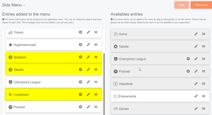
Task: Click the Save button
Action: (182, 5)
